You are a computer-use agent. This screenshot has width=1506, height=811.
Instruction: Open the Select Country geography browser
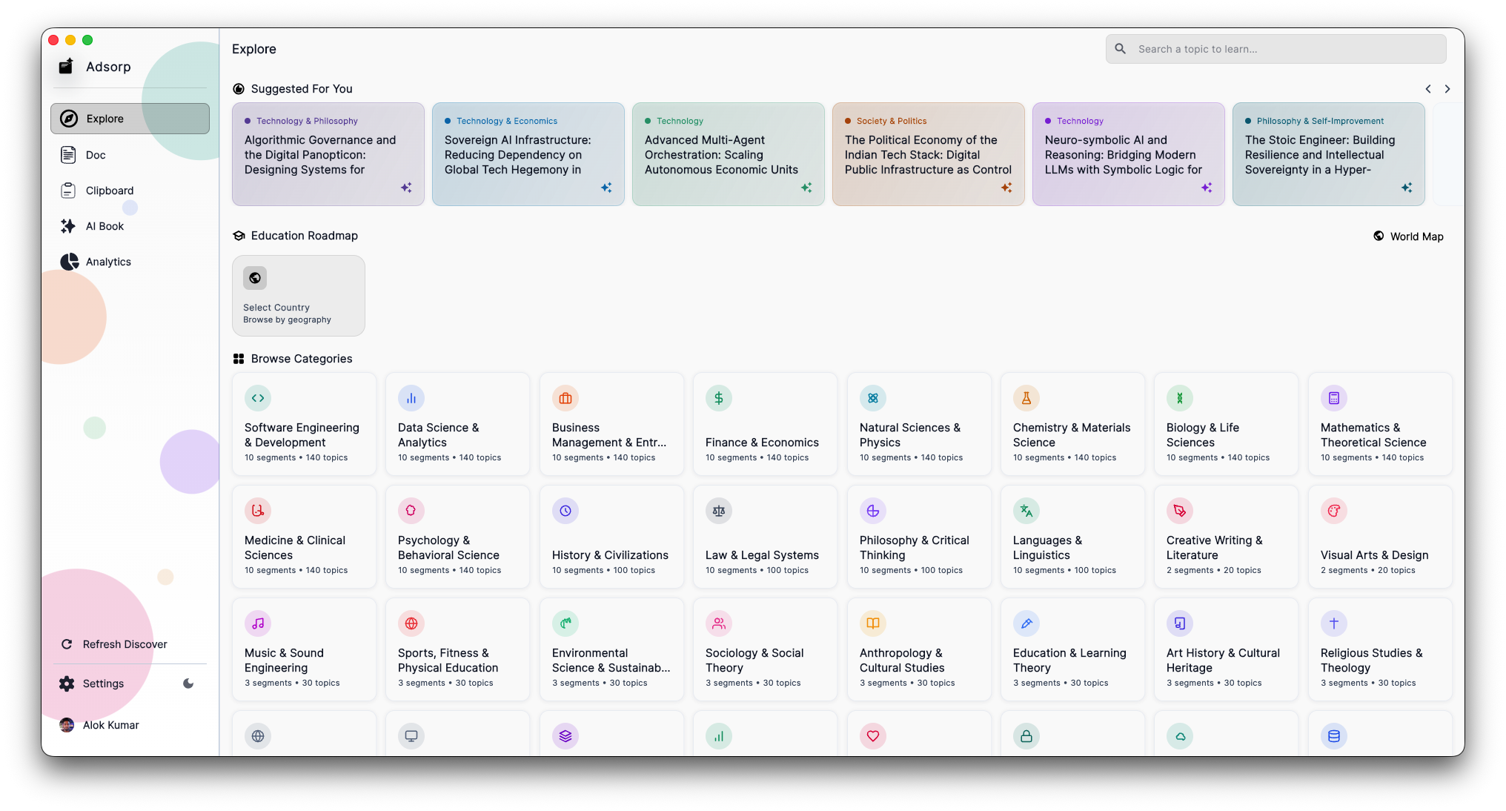299,296
